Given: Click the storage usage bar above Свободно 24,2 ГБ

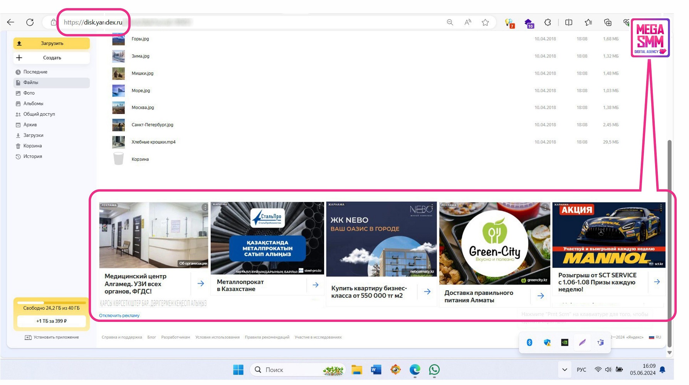Looking at the screenshot, I should click(x=52, y=303).
